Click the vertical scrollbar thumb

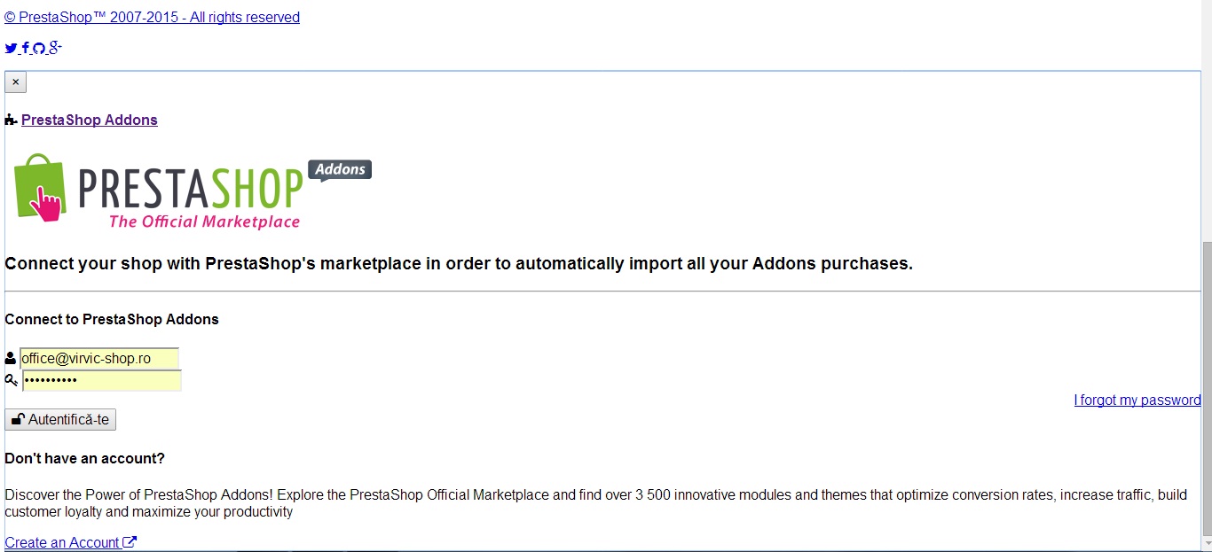coord(1206,390)
